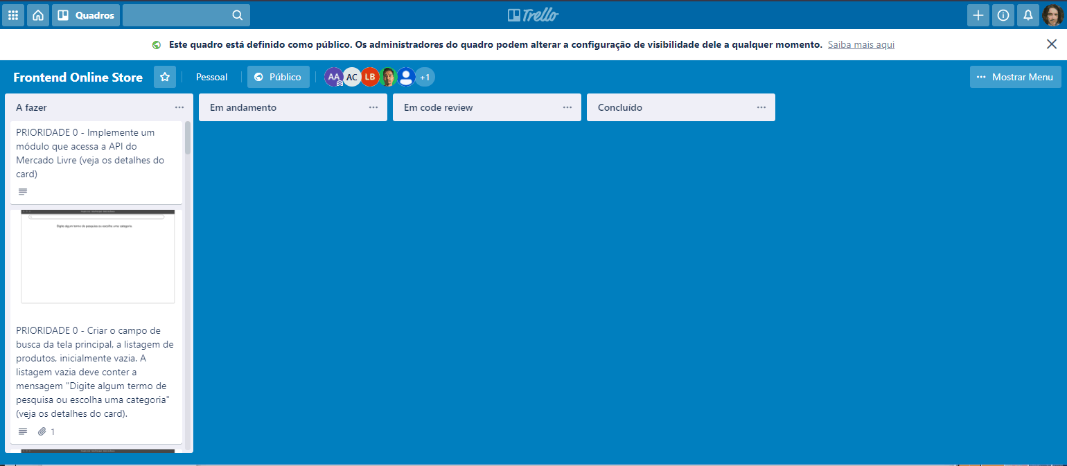The image size is (1067, 466).
Task: Open member AC avatar
Action: pyautogui.click(x=352, y=77)
